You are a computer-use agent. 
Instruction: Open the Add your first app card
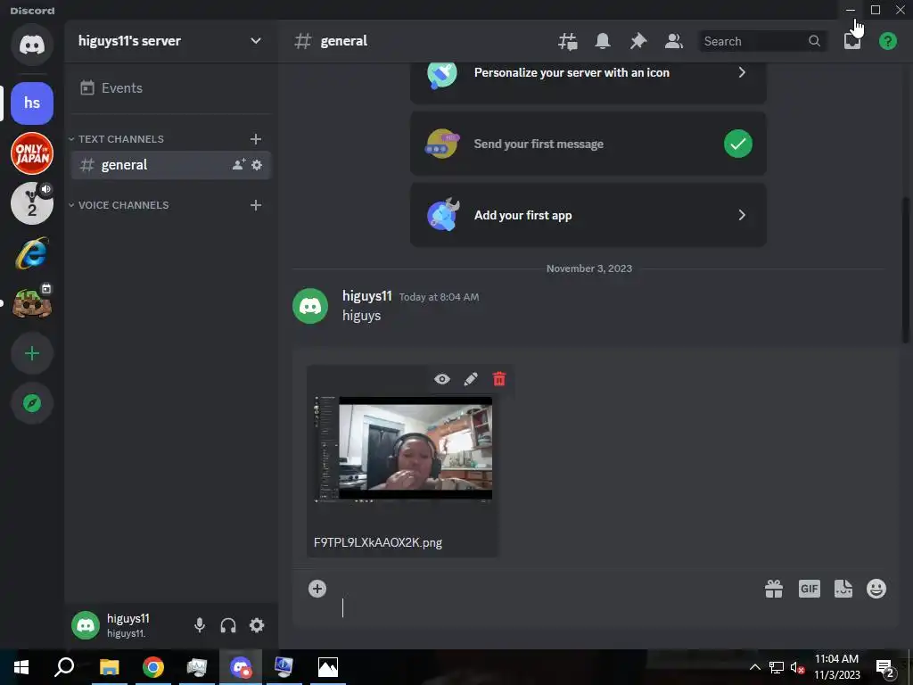588,215
